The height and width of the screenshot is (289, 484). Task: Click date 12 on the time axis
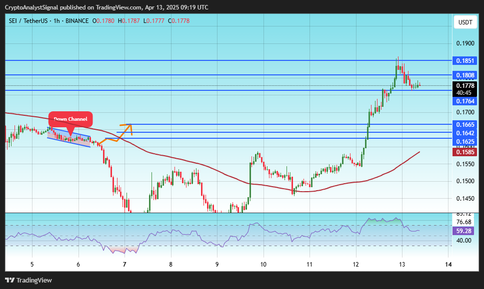click(x=355, y=265)
